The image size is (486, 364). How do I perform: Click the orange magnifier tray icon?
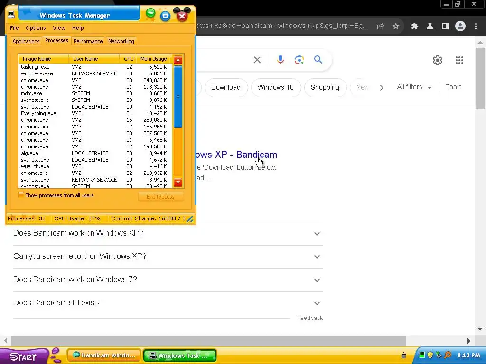pyautogui.click(x=448, y=355)
